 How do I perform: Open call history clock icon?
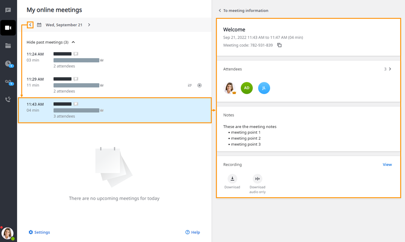click(x=9, y=64)
